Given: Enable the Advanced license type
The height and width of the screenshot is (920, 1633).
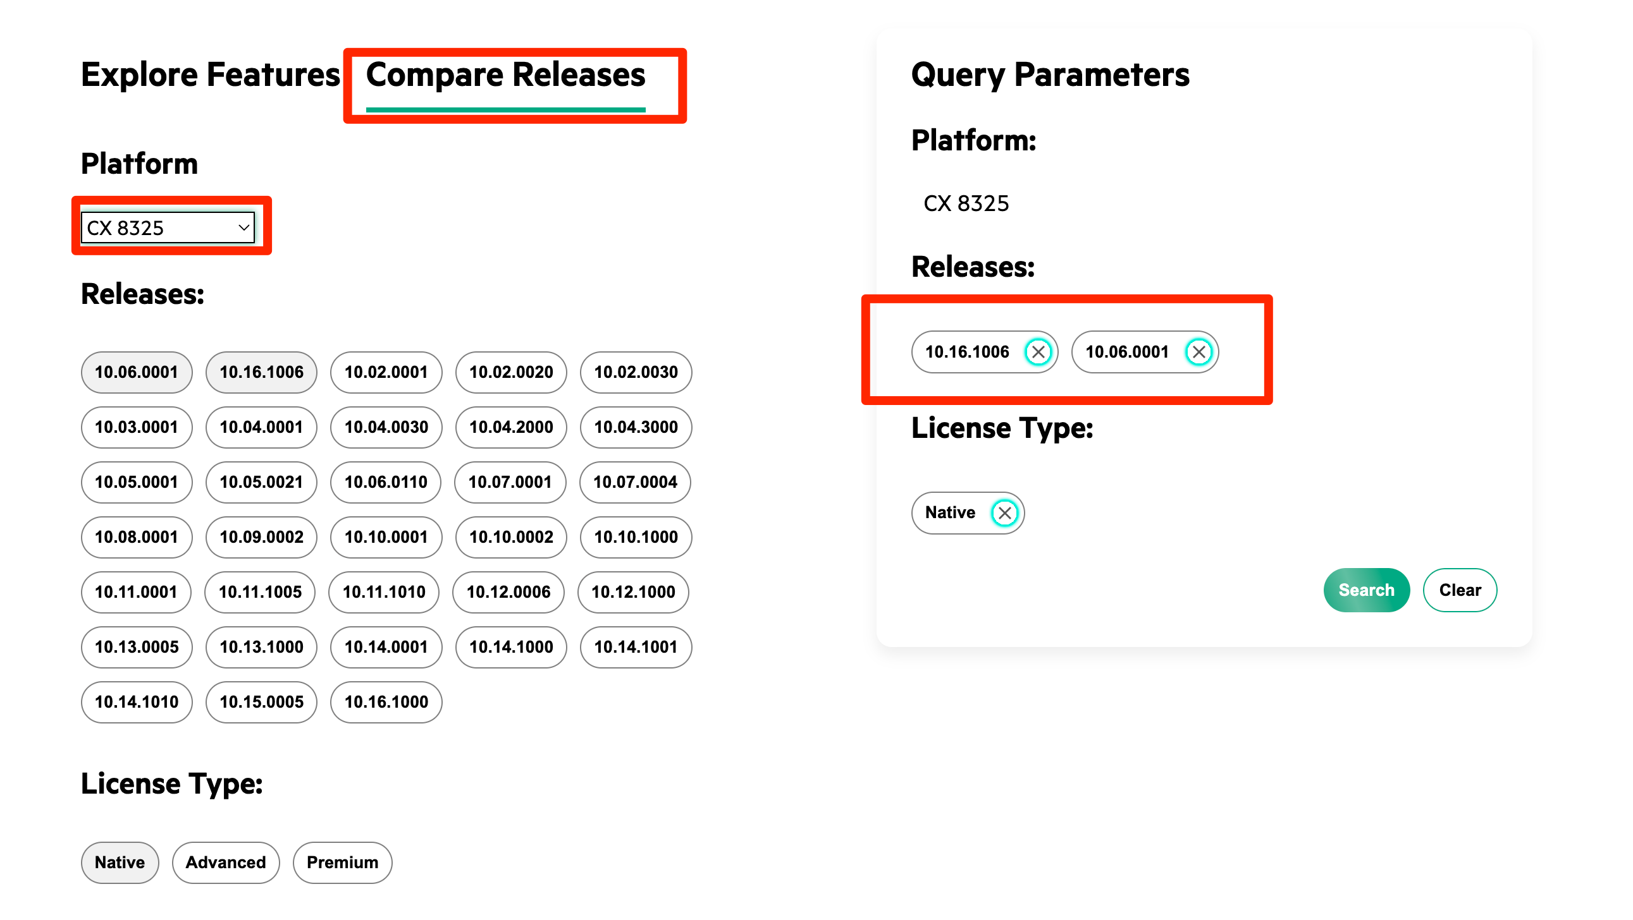Looking at the screenshot, I should tap(226, 862).
